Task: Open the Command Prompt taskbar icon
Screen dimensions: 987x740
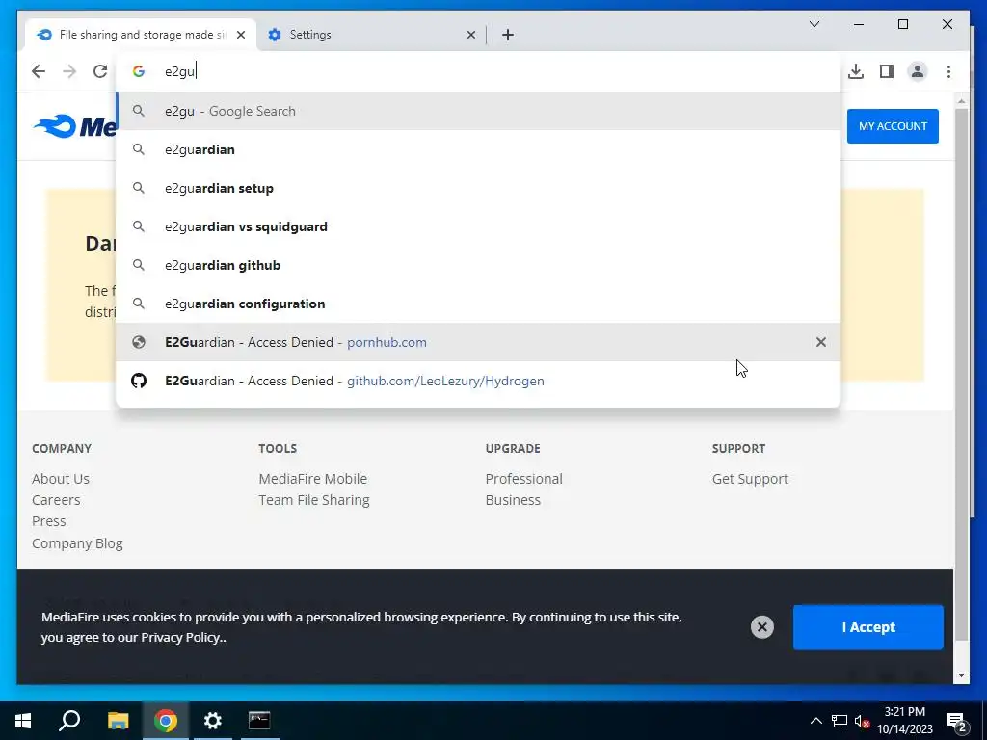Action: [x=259, y=721]
